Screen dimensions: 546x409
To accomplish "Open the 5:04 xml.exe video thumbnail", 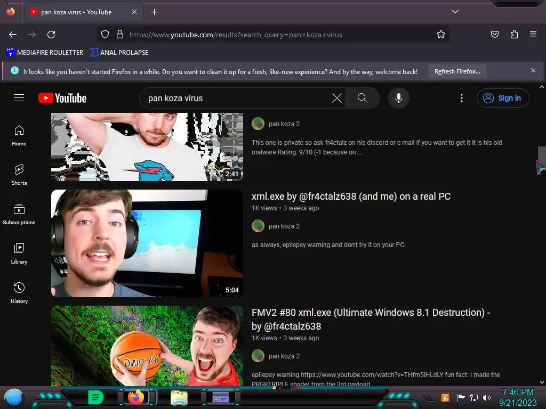I will (147, 243).
